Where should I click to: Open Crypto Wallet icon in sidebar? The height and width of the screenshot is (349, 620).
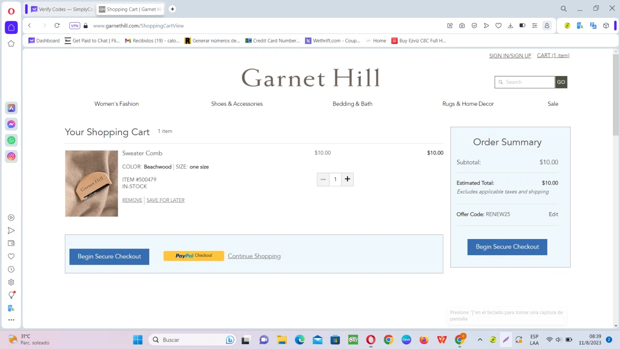[11, 243]
